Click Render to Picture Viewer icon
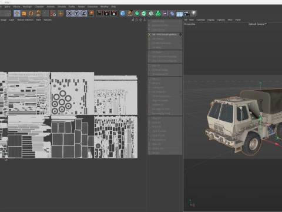The height and width of the screenshot is (212, 282). (107, 14)
